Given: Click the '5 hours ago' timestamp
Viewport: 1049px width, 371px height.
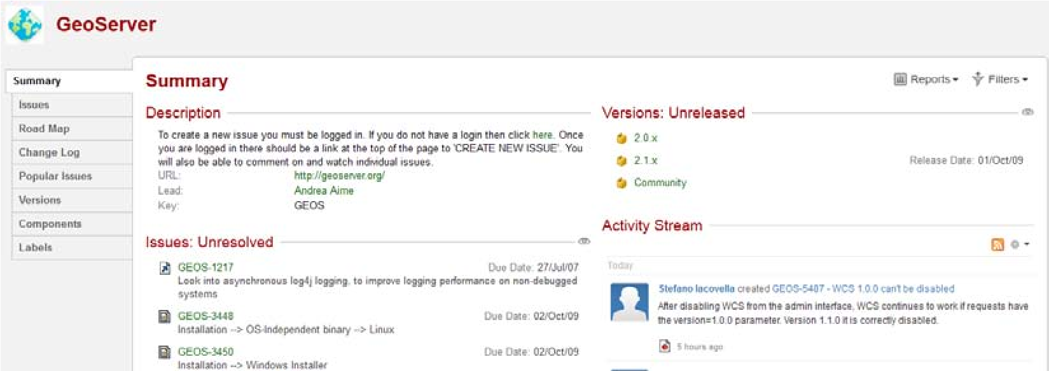Looking at the screenshot, I should coord(700,347).
